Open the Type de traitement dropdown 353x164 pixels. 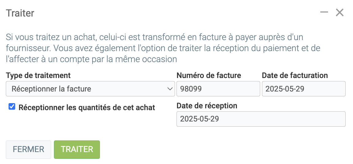point(90,89)
